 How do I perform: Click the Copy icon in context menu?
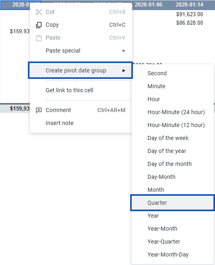[39, 25]
